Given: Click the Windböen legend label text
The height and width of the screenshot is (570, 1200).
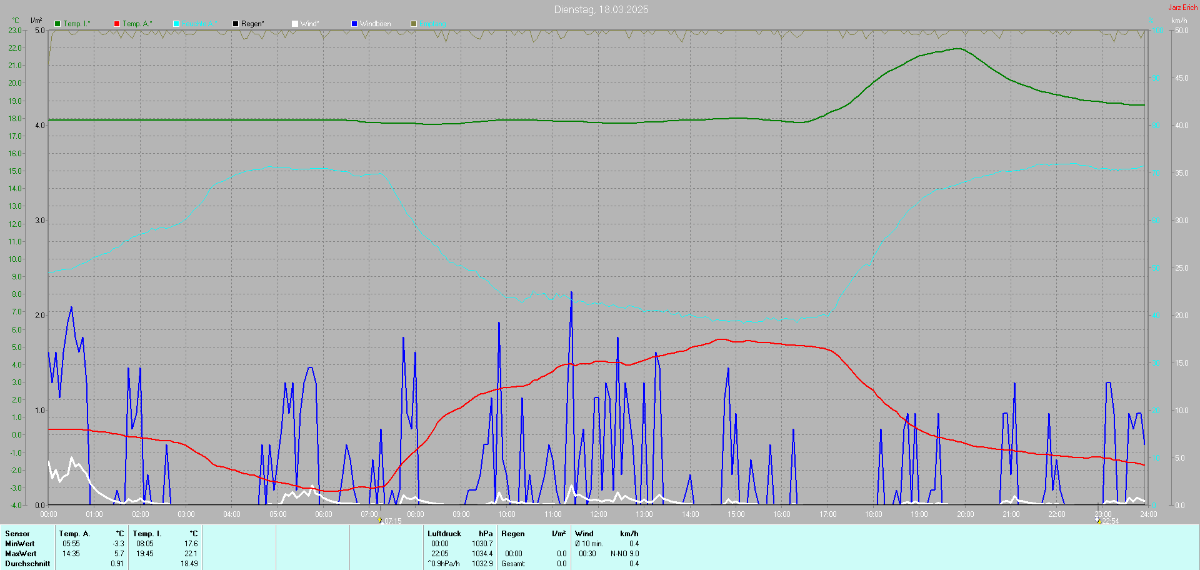Looking at the screenshot, I should 375,24.
